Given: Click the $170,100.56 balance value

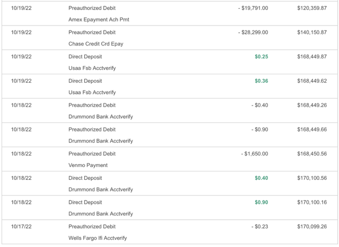Looking at the screenshot, I should point(312,178).
